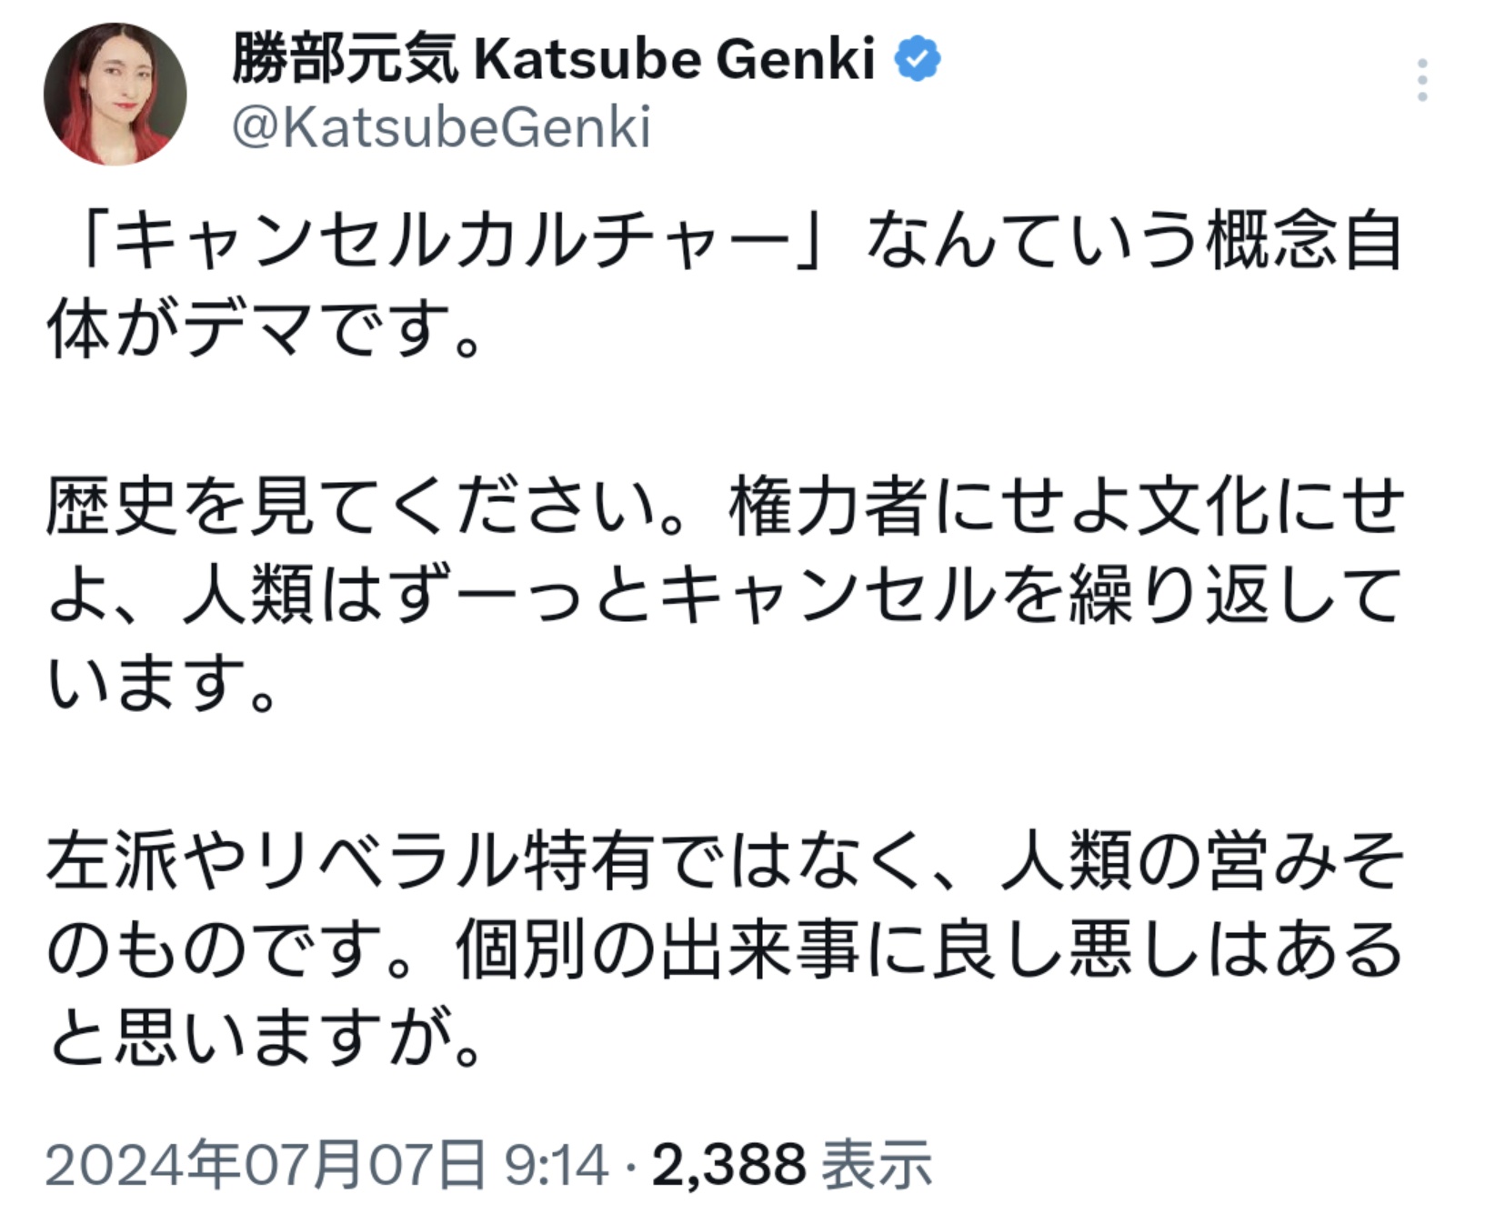Click the 表示 views label
This screenshot has width=1495, height=1224.
click(877, 1165)
